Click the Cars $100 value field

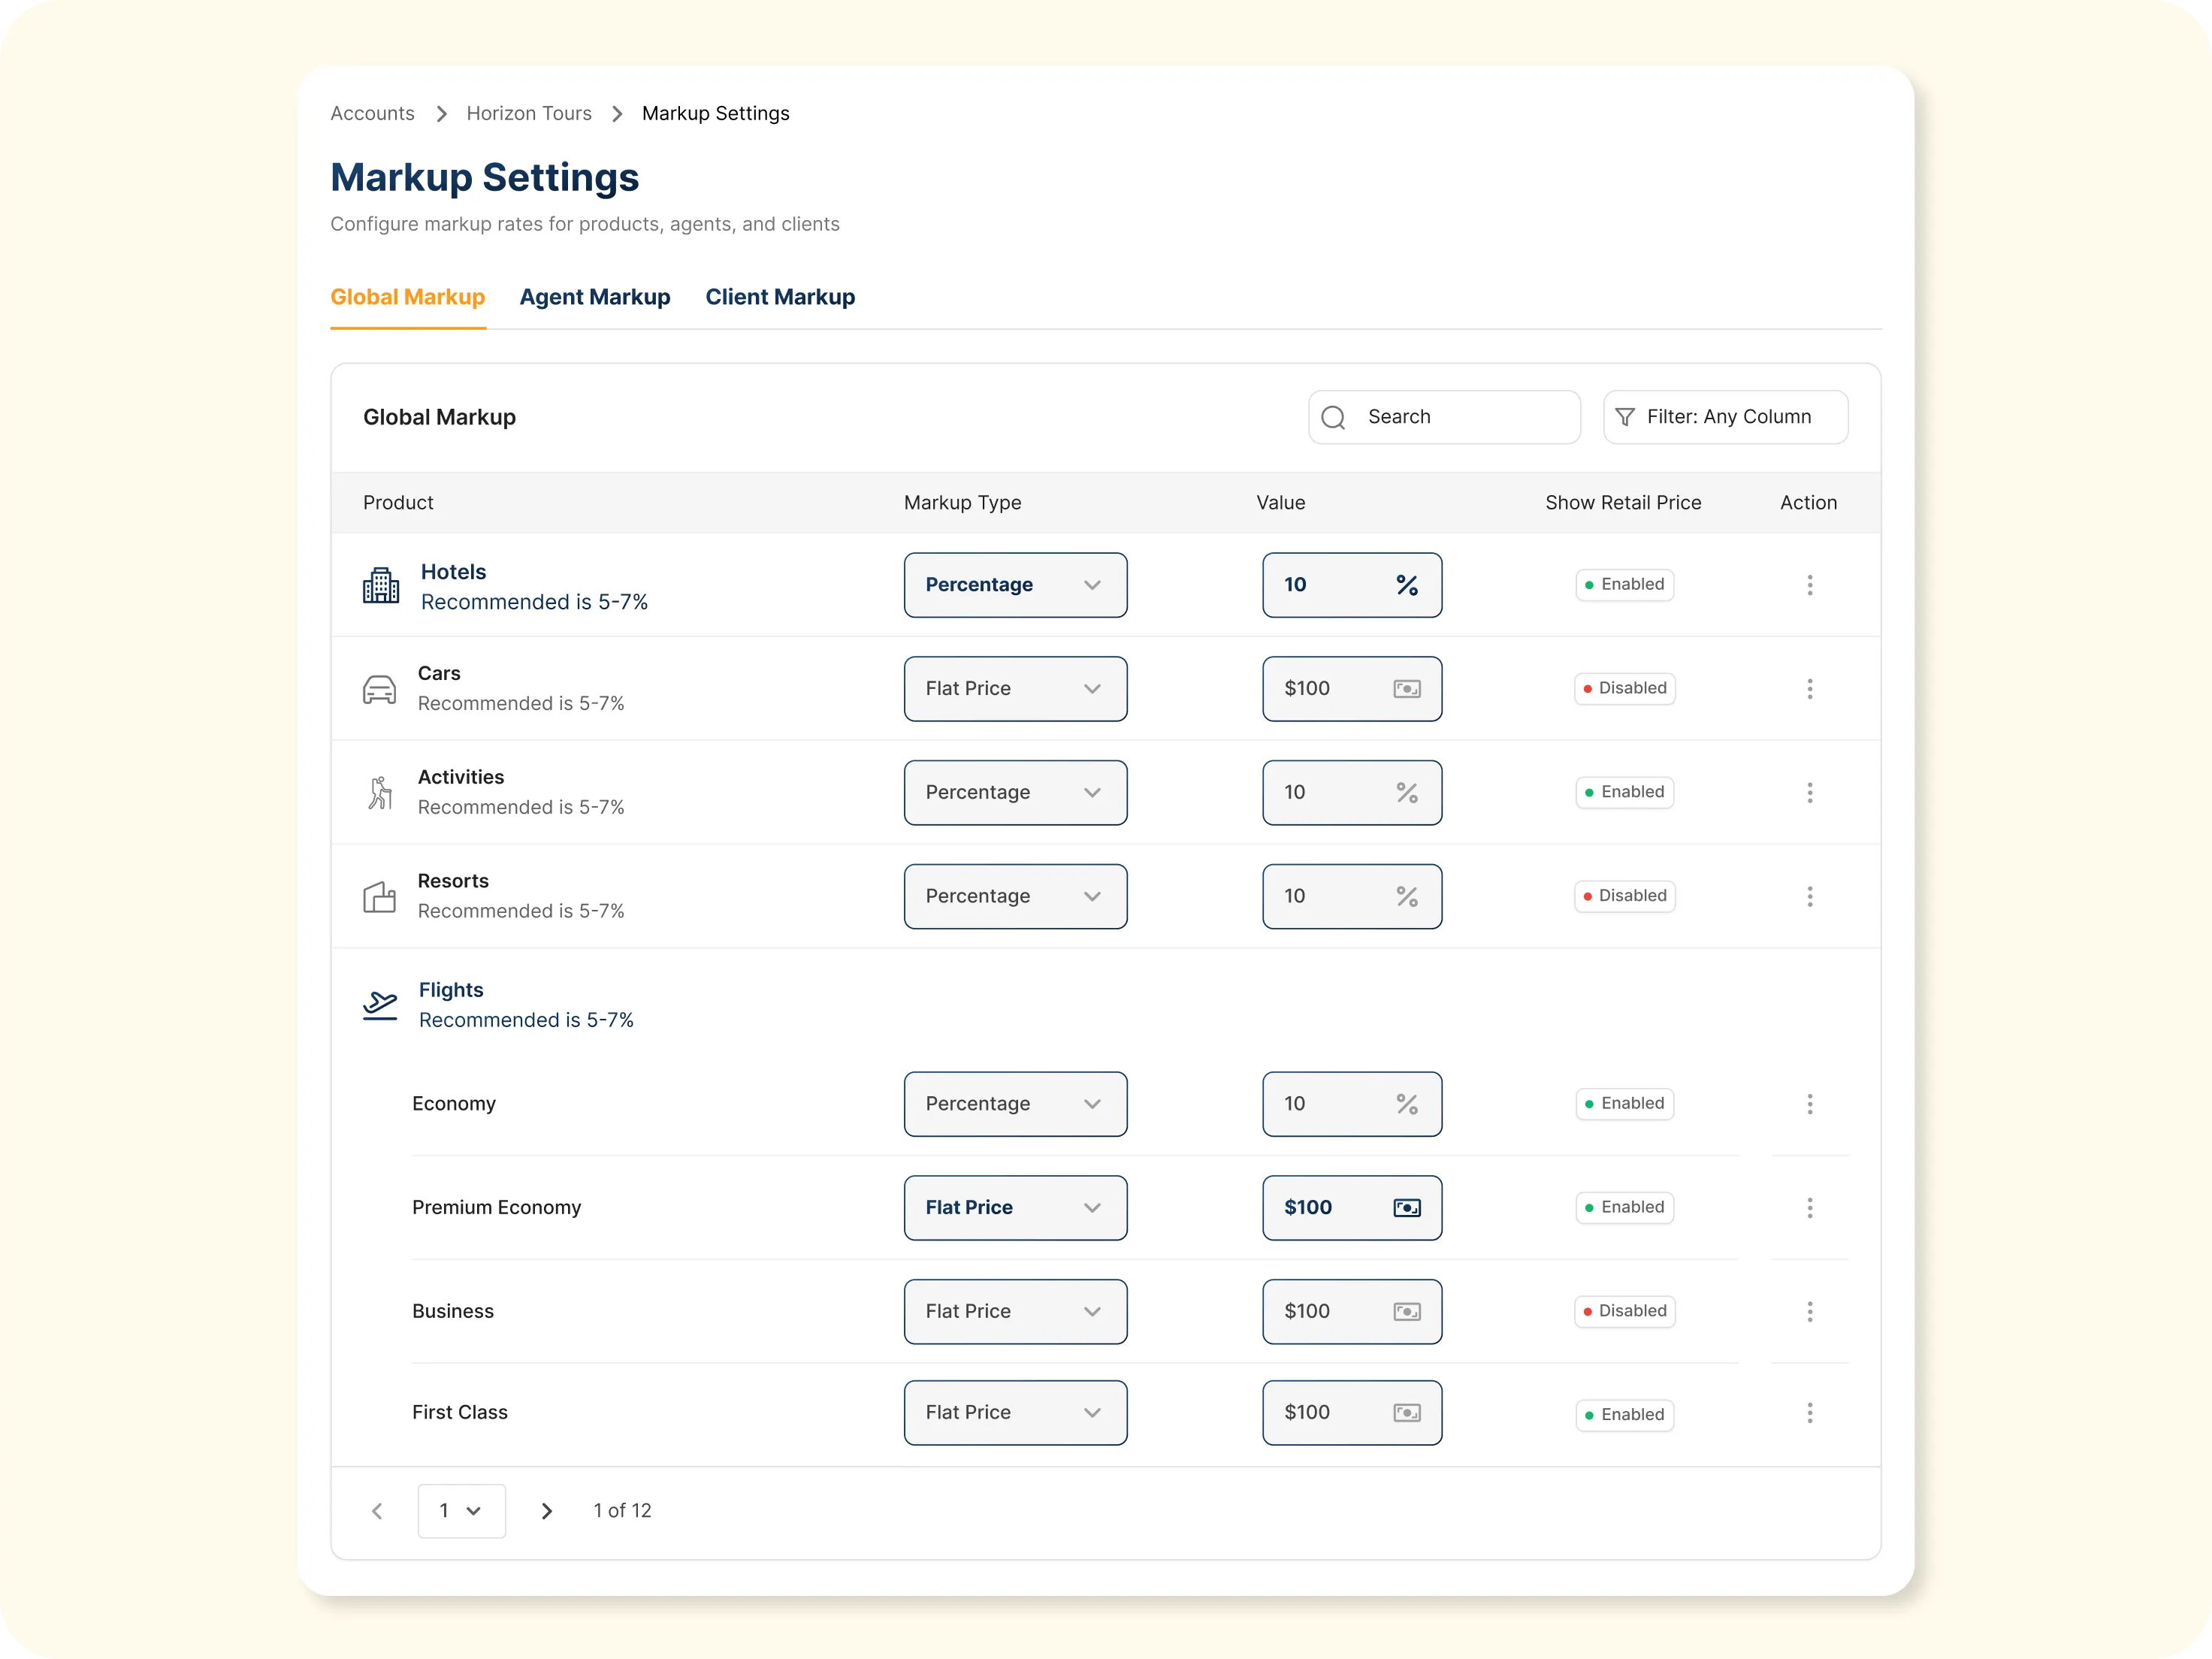(x=1352, y=689)
